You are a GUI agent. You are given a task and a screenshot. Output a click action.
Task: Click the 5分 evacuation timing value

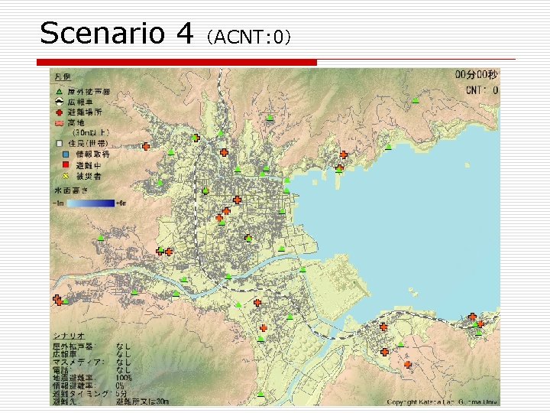121,393
